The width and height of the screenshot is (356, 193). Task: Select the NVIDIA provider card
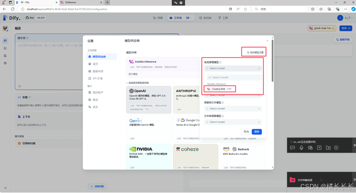tap(149, 157)
